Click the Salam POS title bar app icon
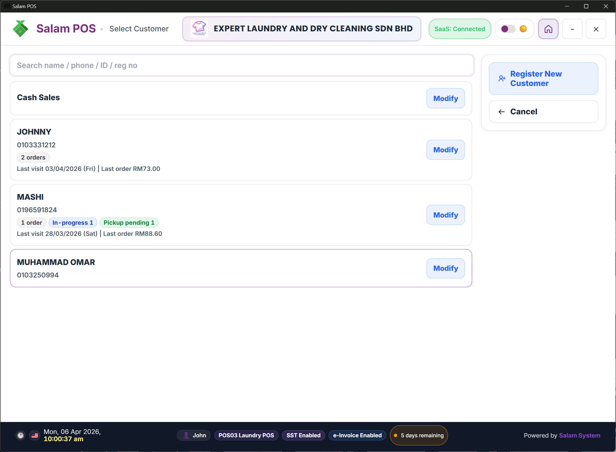The width and height of the screenshot is (616, 452). 7,6
